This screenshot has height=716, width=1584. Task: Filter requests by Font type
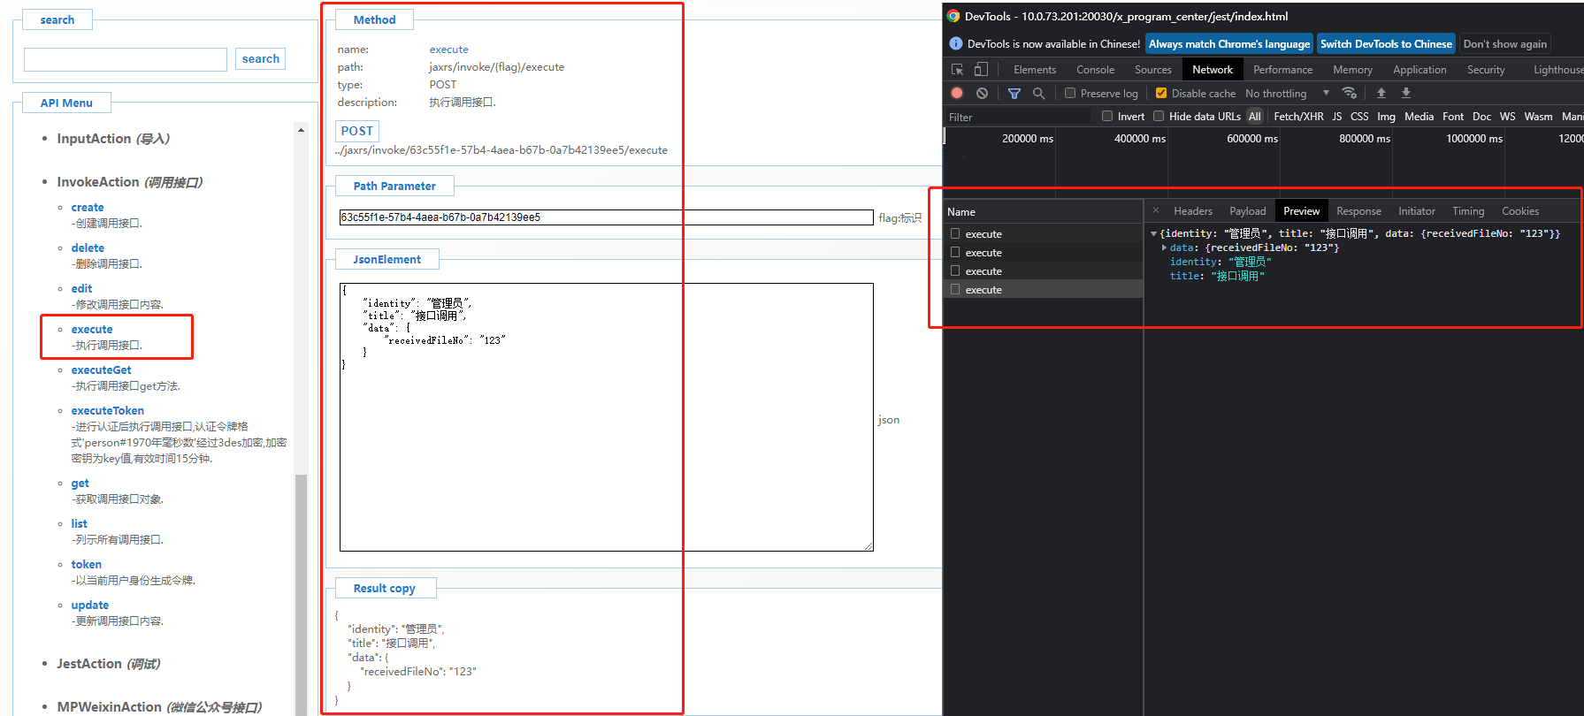[x=1453, y=117]
